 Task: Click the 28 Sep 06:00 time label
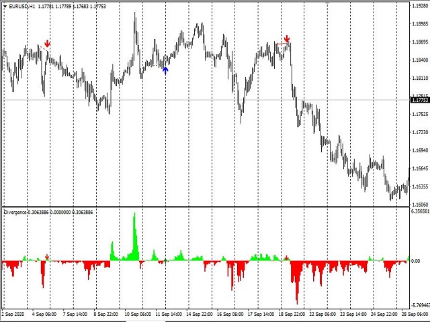click(413, 313)
